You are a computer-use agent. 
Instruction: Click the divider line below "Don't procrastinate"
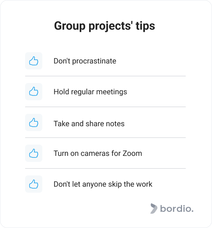(x=105, y=76)
